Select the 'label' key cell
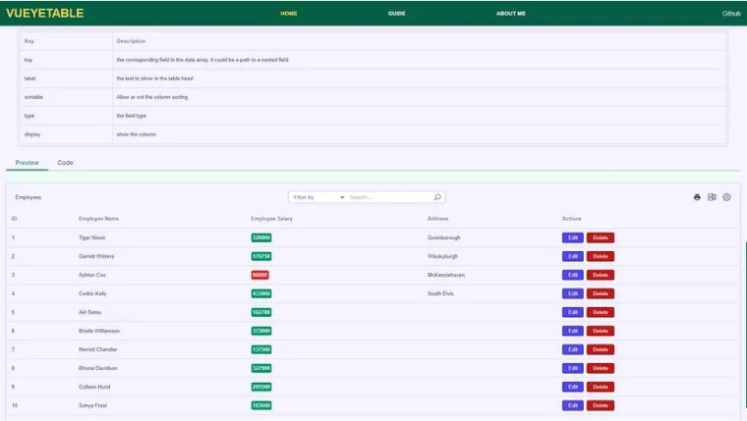The height and width of the screenshot is (421, 747). click(x=29, y=79)
